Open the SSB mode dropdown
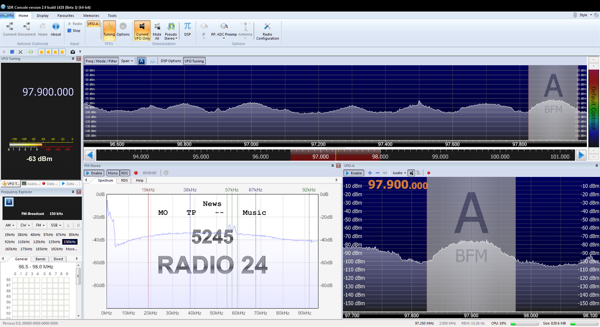Viewport: 600px width, 327px height. pyautogui.click(x=56, y=225)
